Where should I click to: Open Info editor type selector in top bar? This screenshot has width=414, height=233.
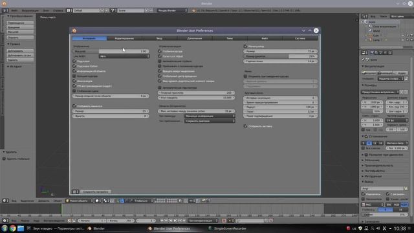(5, 10)
